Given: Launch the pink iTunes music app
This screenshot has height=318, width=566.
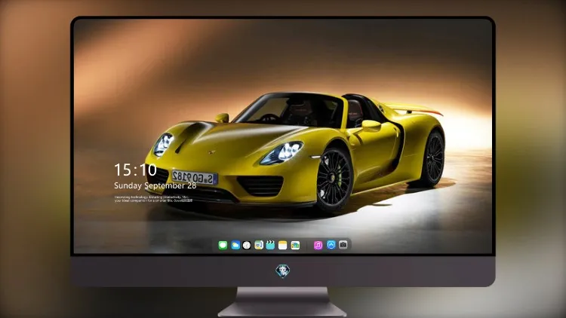Looking at the screenshot, I should pyautogui.click(x=318, y=245).
